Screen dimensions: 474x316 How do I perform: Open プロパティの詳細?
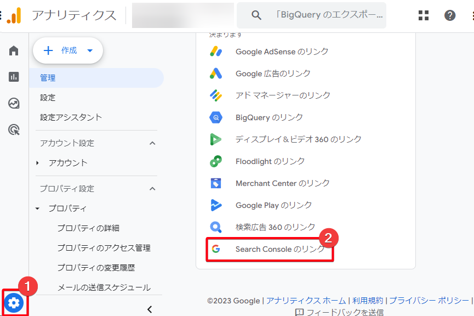(88, 228)
